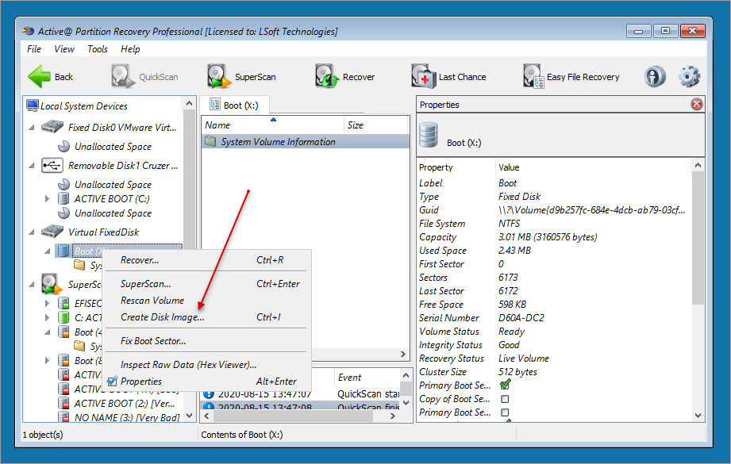
Task: Click the Value column header
Action: pyautogui.click(x=593, y=167)
